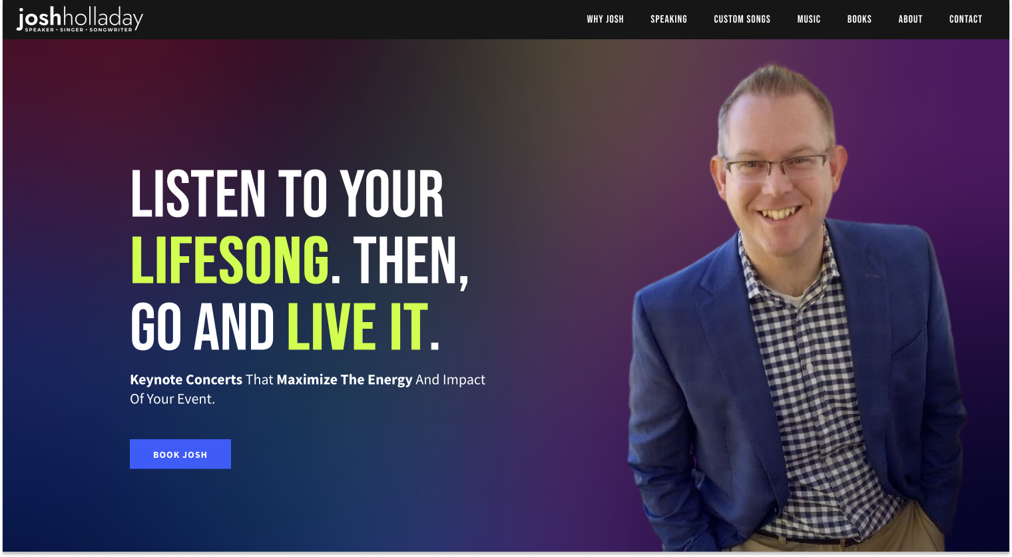Click the white THEN, headline word
This screenshot has height=557, width=1012.
[411, 262]
